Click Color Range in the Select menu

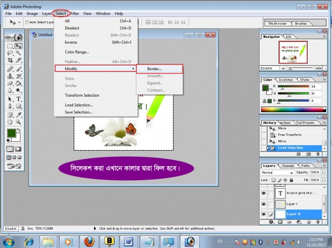(96, 52)
